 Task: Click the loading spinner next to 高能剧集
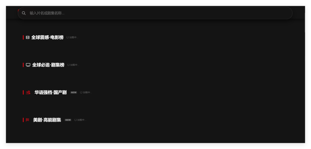75,120
